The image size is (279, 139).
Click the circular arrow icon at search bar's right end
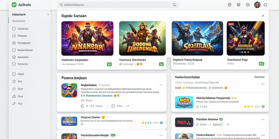pos(175,5)
